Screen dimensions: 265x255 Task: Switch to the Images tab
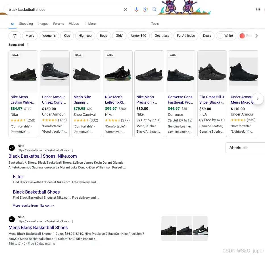[x=43, y=24]
